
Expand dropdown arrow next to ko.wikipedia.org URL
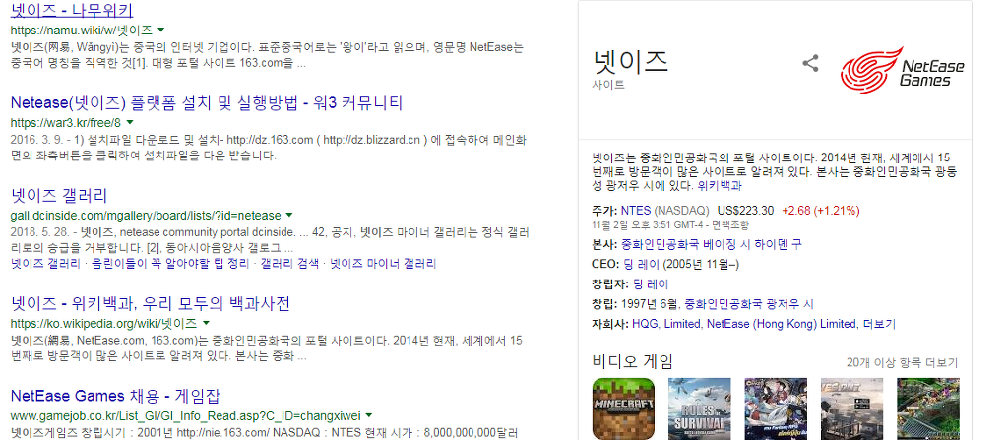[207, 323]
